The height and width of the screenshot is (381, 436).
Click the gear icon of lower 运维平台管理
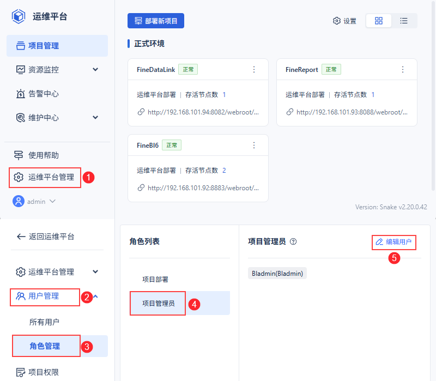pos(20,272)
